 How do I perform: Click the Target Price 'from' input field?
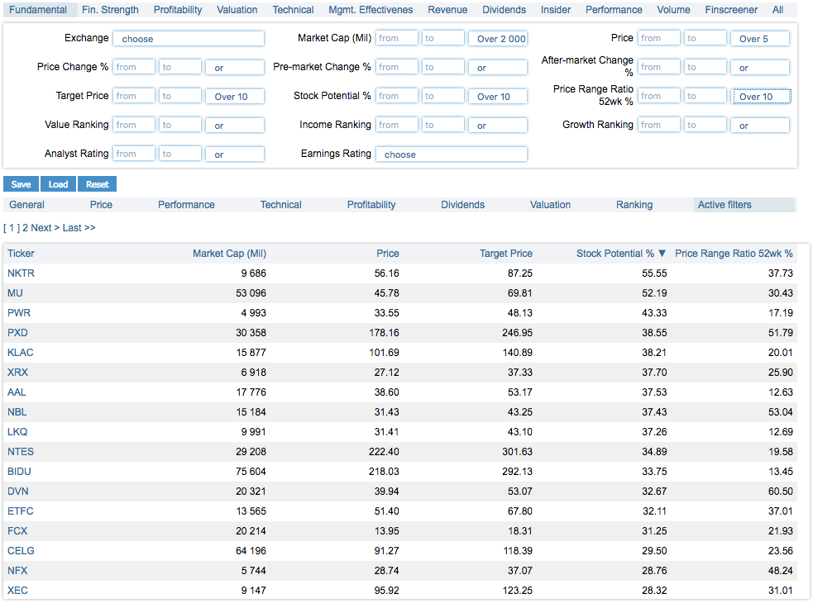coord(133,96)
